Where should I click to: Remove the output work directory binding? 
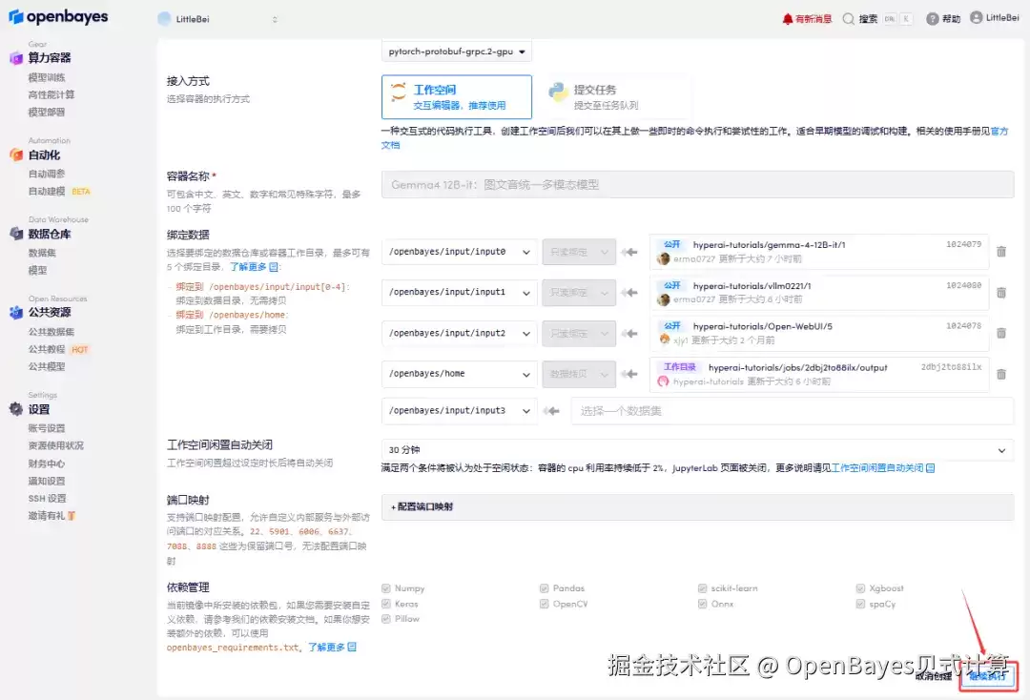pos(1000,374)
